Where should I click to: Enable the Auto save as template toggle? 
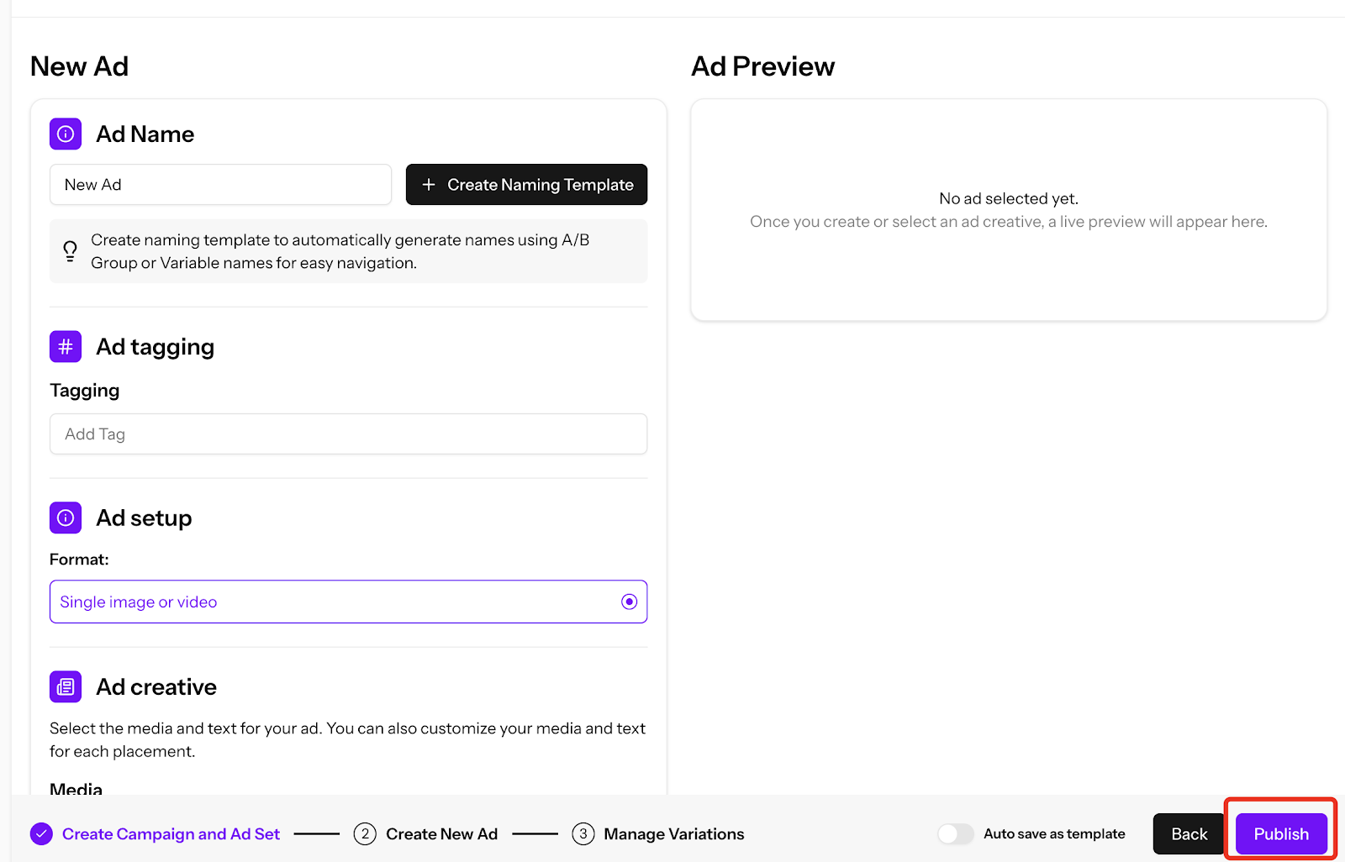(x=954, y=833)
